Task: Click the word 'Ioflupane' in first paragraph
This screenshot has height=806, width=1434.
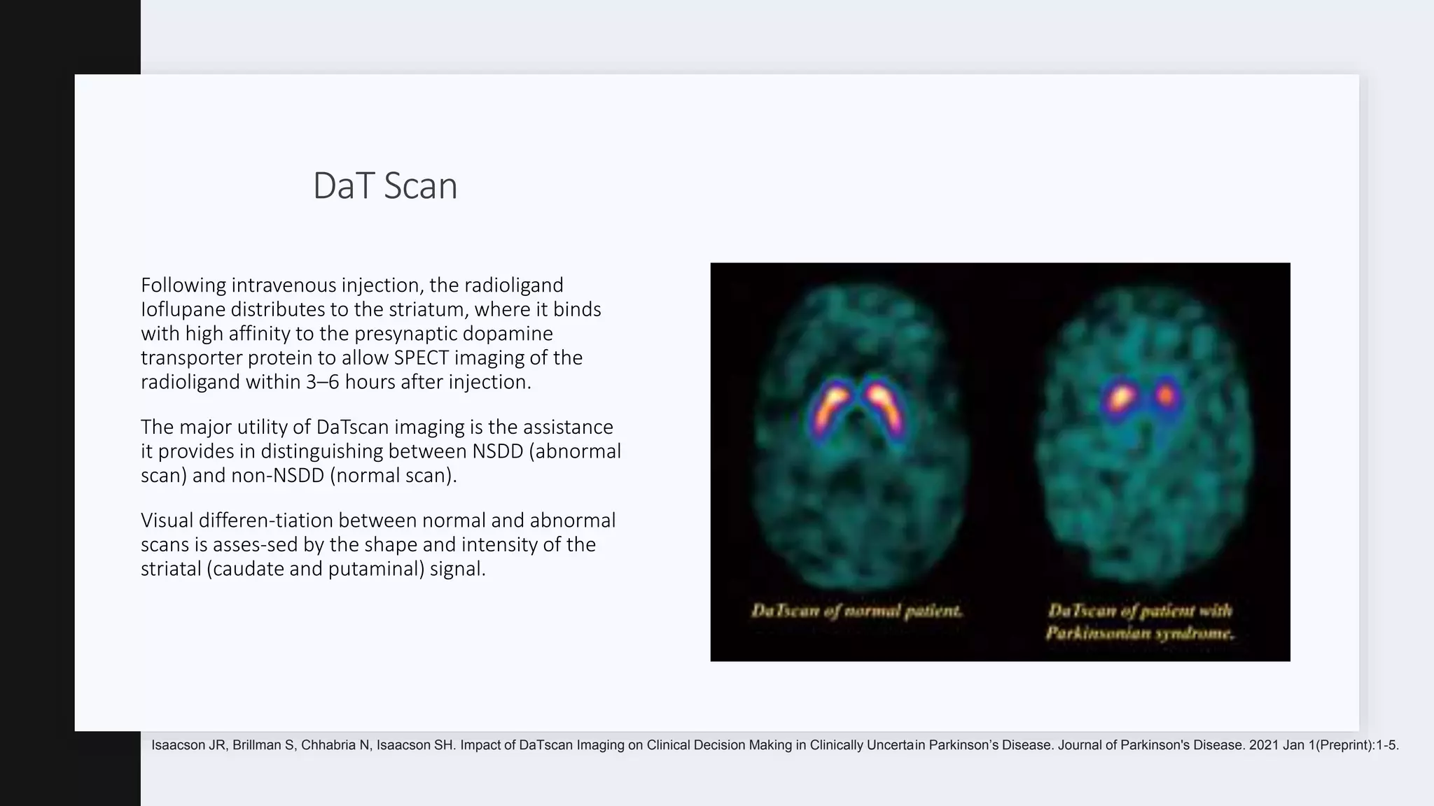Action: tap(183, 309)
